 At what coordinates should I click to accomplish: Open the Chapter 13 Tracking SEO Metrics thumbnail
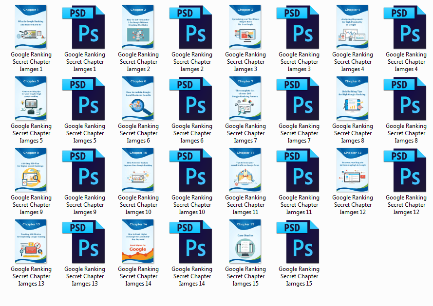[31, 242]
